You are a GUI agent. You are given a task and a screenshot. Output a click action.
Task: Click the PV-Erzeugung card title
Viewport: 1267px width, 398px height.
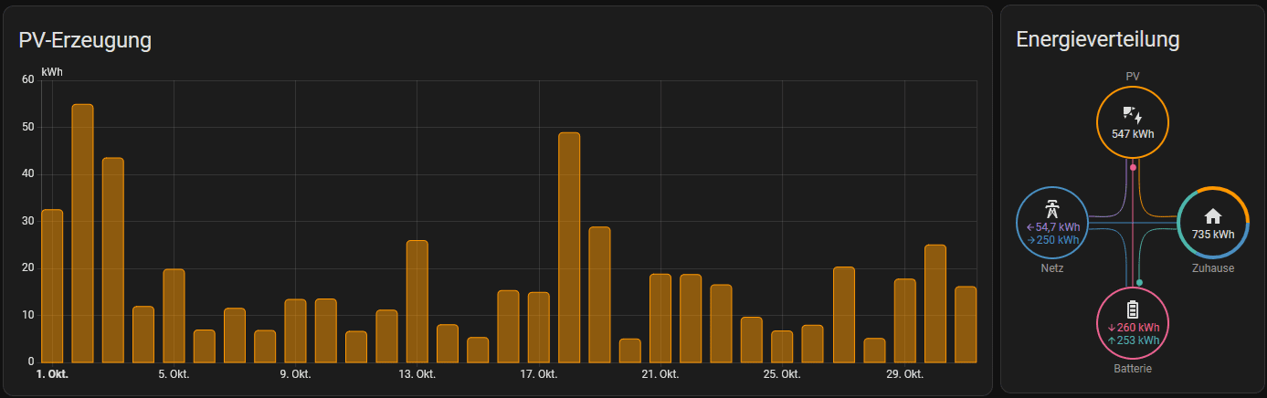[85, 40]
